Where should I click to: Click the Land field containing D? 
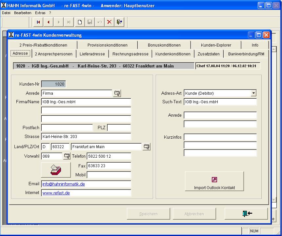coord(46,147)
